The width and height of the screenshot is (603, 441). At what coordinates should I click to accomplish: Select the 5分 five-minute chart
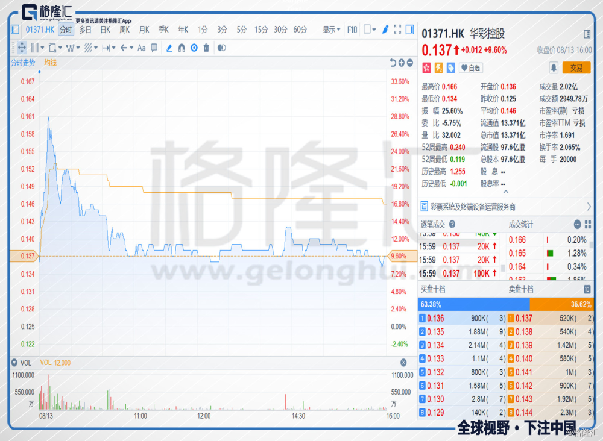pos(242,29)
